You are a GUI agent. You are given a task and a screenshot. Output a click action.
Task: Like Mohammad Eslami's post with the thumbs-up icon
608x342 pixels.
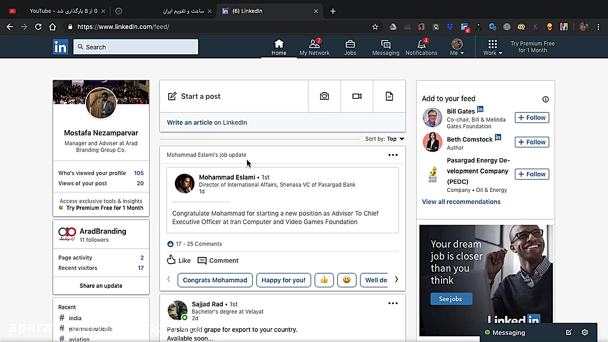(x=171, y=260)
